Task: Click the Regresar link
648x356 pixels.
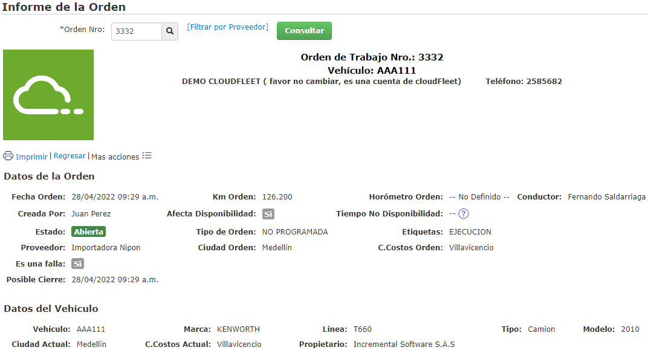Action: [x=70, y=155]
